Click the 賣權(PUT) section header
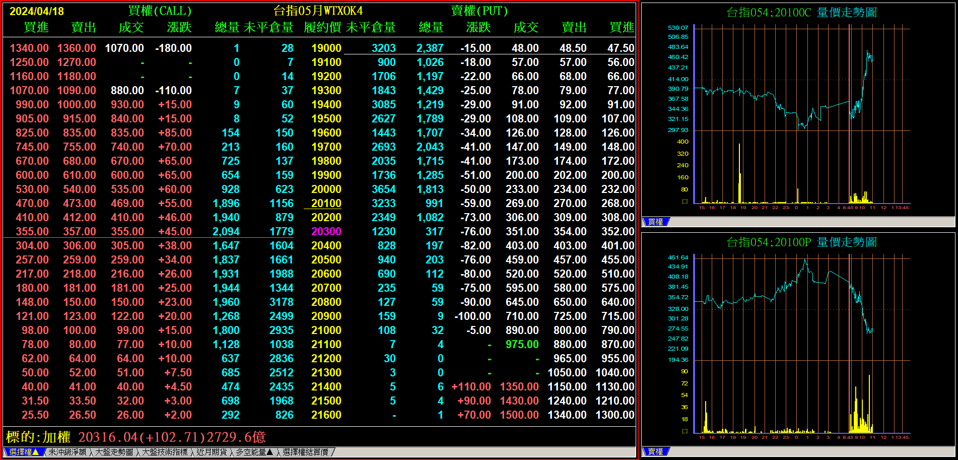 point(479,11)
